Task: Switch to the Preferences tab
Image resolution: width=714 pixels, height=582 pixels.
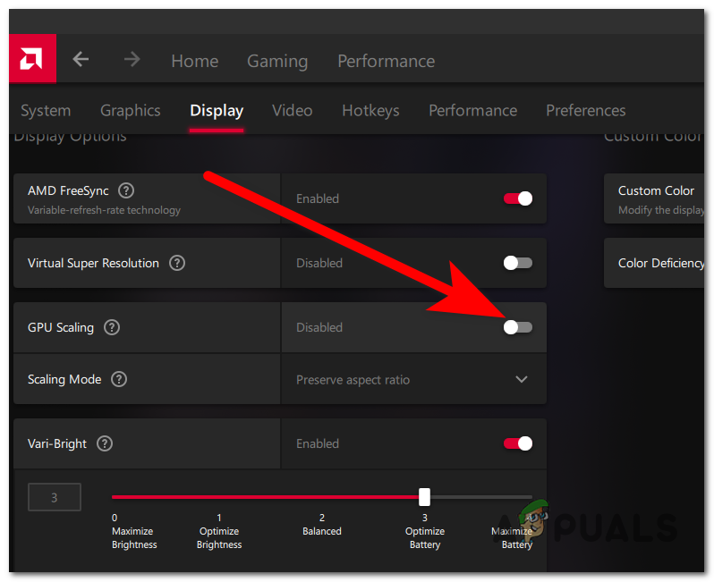Action: tap(585, 111)
